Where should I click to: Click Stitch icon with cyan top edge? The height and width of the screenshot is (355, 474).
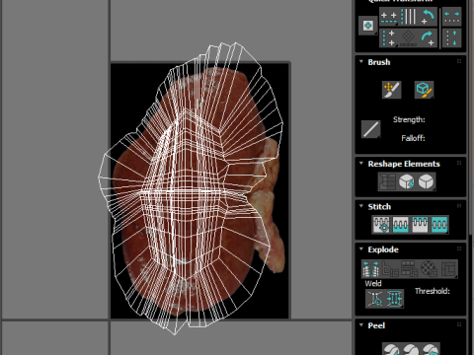420,225
